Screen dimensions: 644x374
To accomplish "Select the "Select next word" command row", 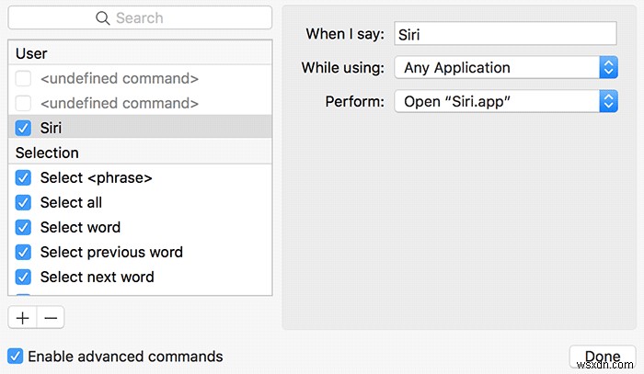I will click(x=140, y=277).
